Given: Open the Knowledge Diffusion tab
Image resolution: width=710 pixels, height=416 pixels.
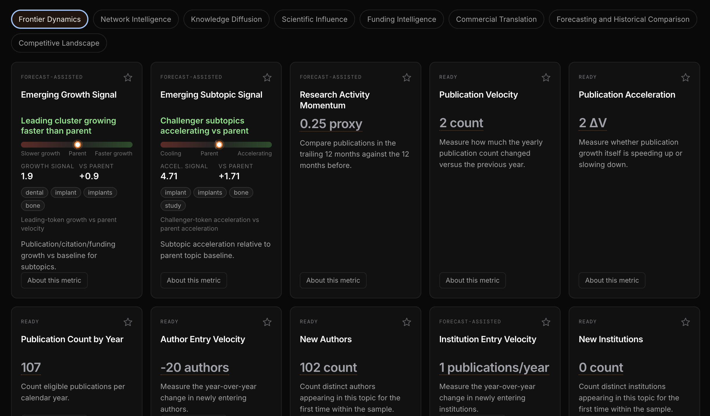Looking at the screenshot, I should (226, 19).
